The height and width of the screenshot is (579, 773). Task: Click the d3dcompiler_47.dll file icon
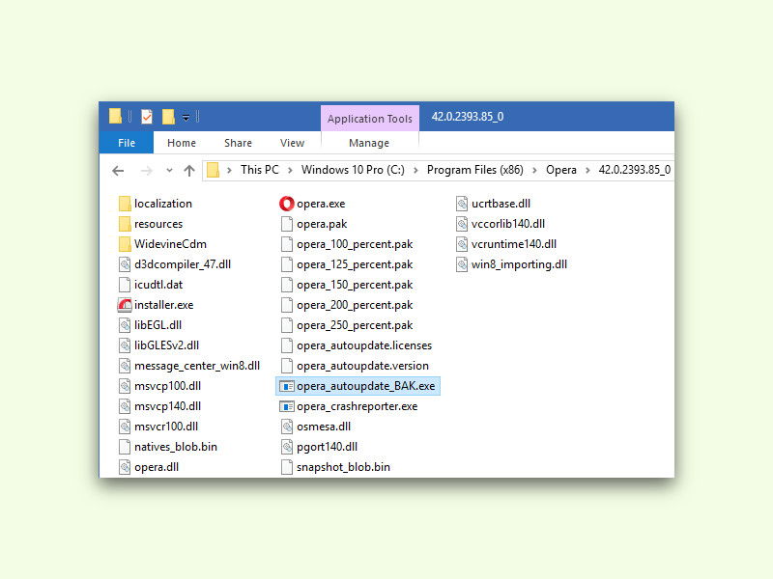pyautogui.click(x=125, y=264)
